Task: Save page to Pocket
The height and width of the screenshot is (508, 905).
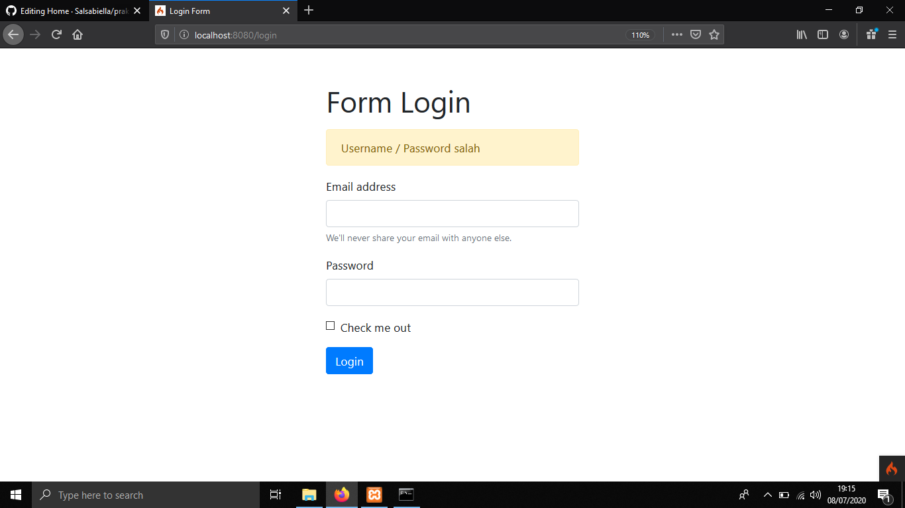Action: (x=696, y=34)
